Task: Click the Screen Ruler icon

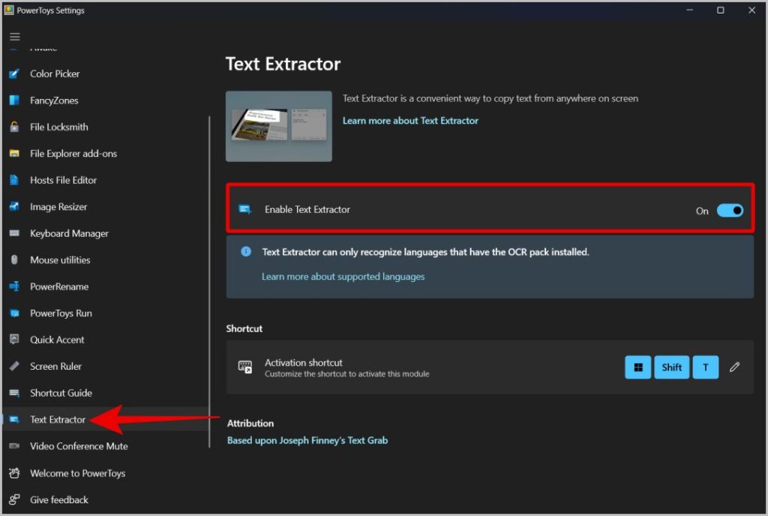Action: pos(14,366)
